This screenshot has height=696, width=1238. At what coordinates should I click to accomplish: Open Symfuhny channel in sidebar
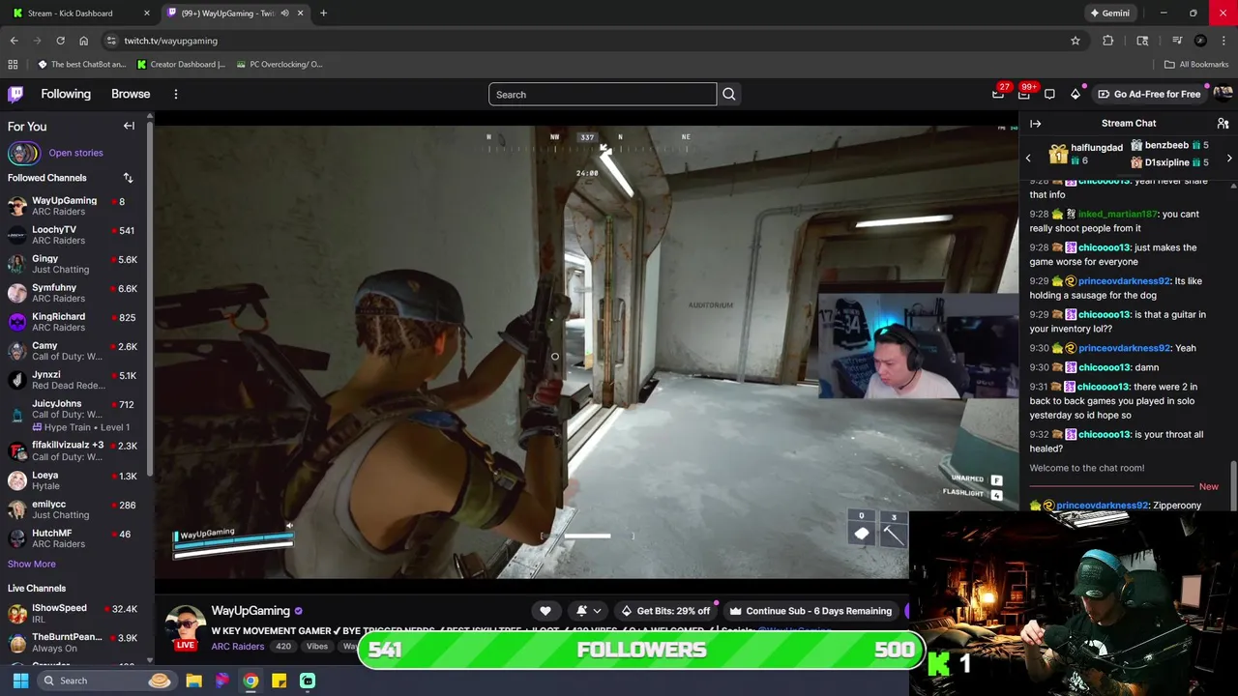(73, 293)
